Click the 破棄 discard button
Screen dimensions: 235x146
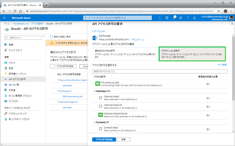click(x=124, y=139)
